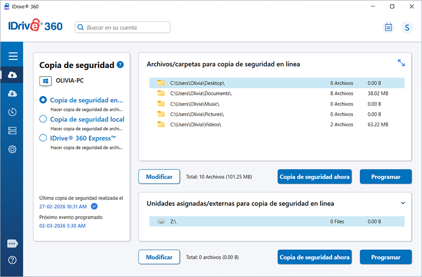Image resolution: width=422 pixels, height=277 pixels.
Task: Click Programar for external drives backup
Action: (385, 257)
